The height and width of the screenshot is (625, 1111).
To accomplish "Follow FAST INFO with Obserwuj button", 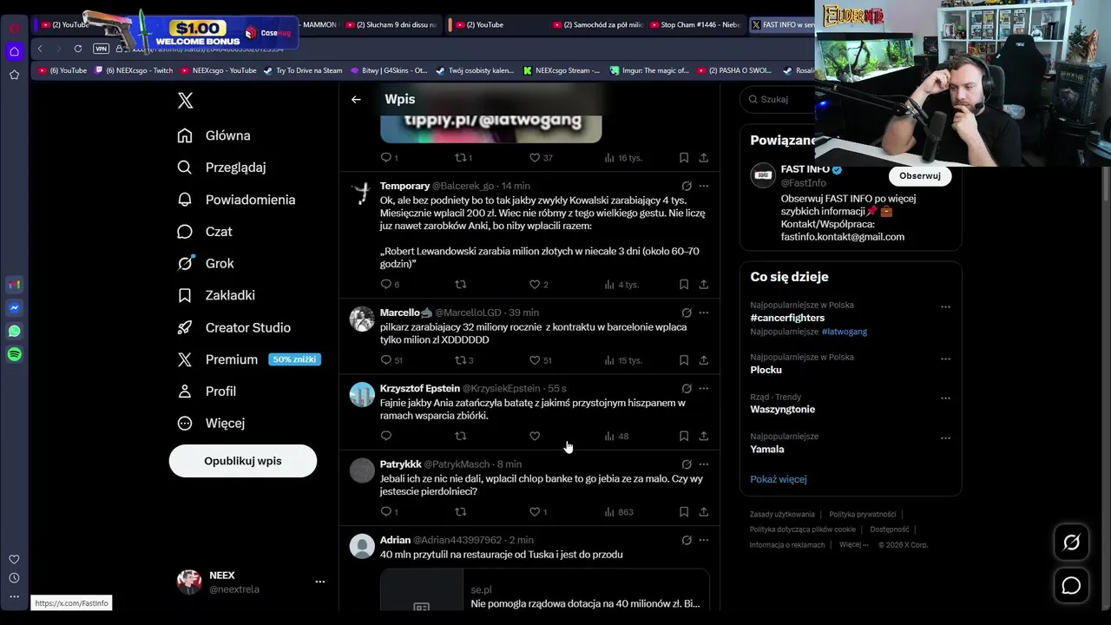I will [920, 175].
